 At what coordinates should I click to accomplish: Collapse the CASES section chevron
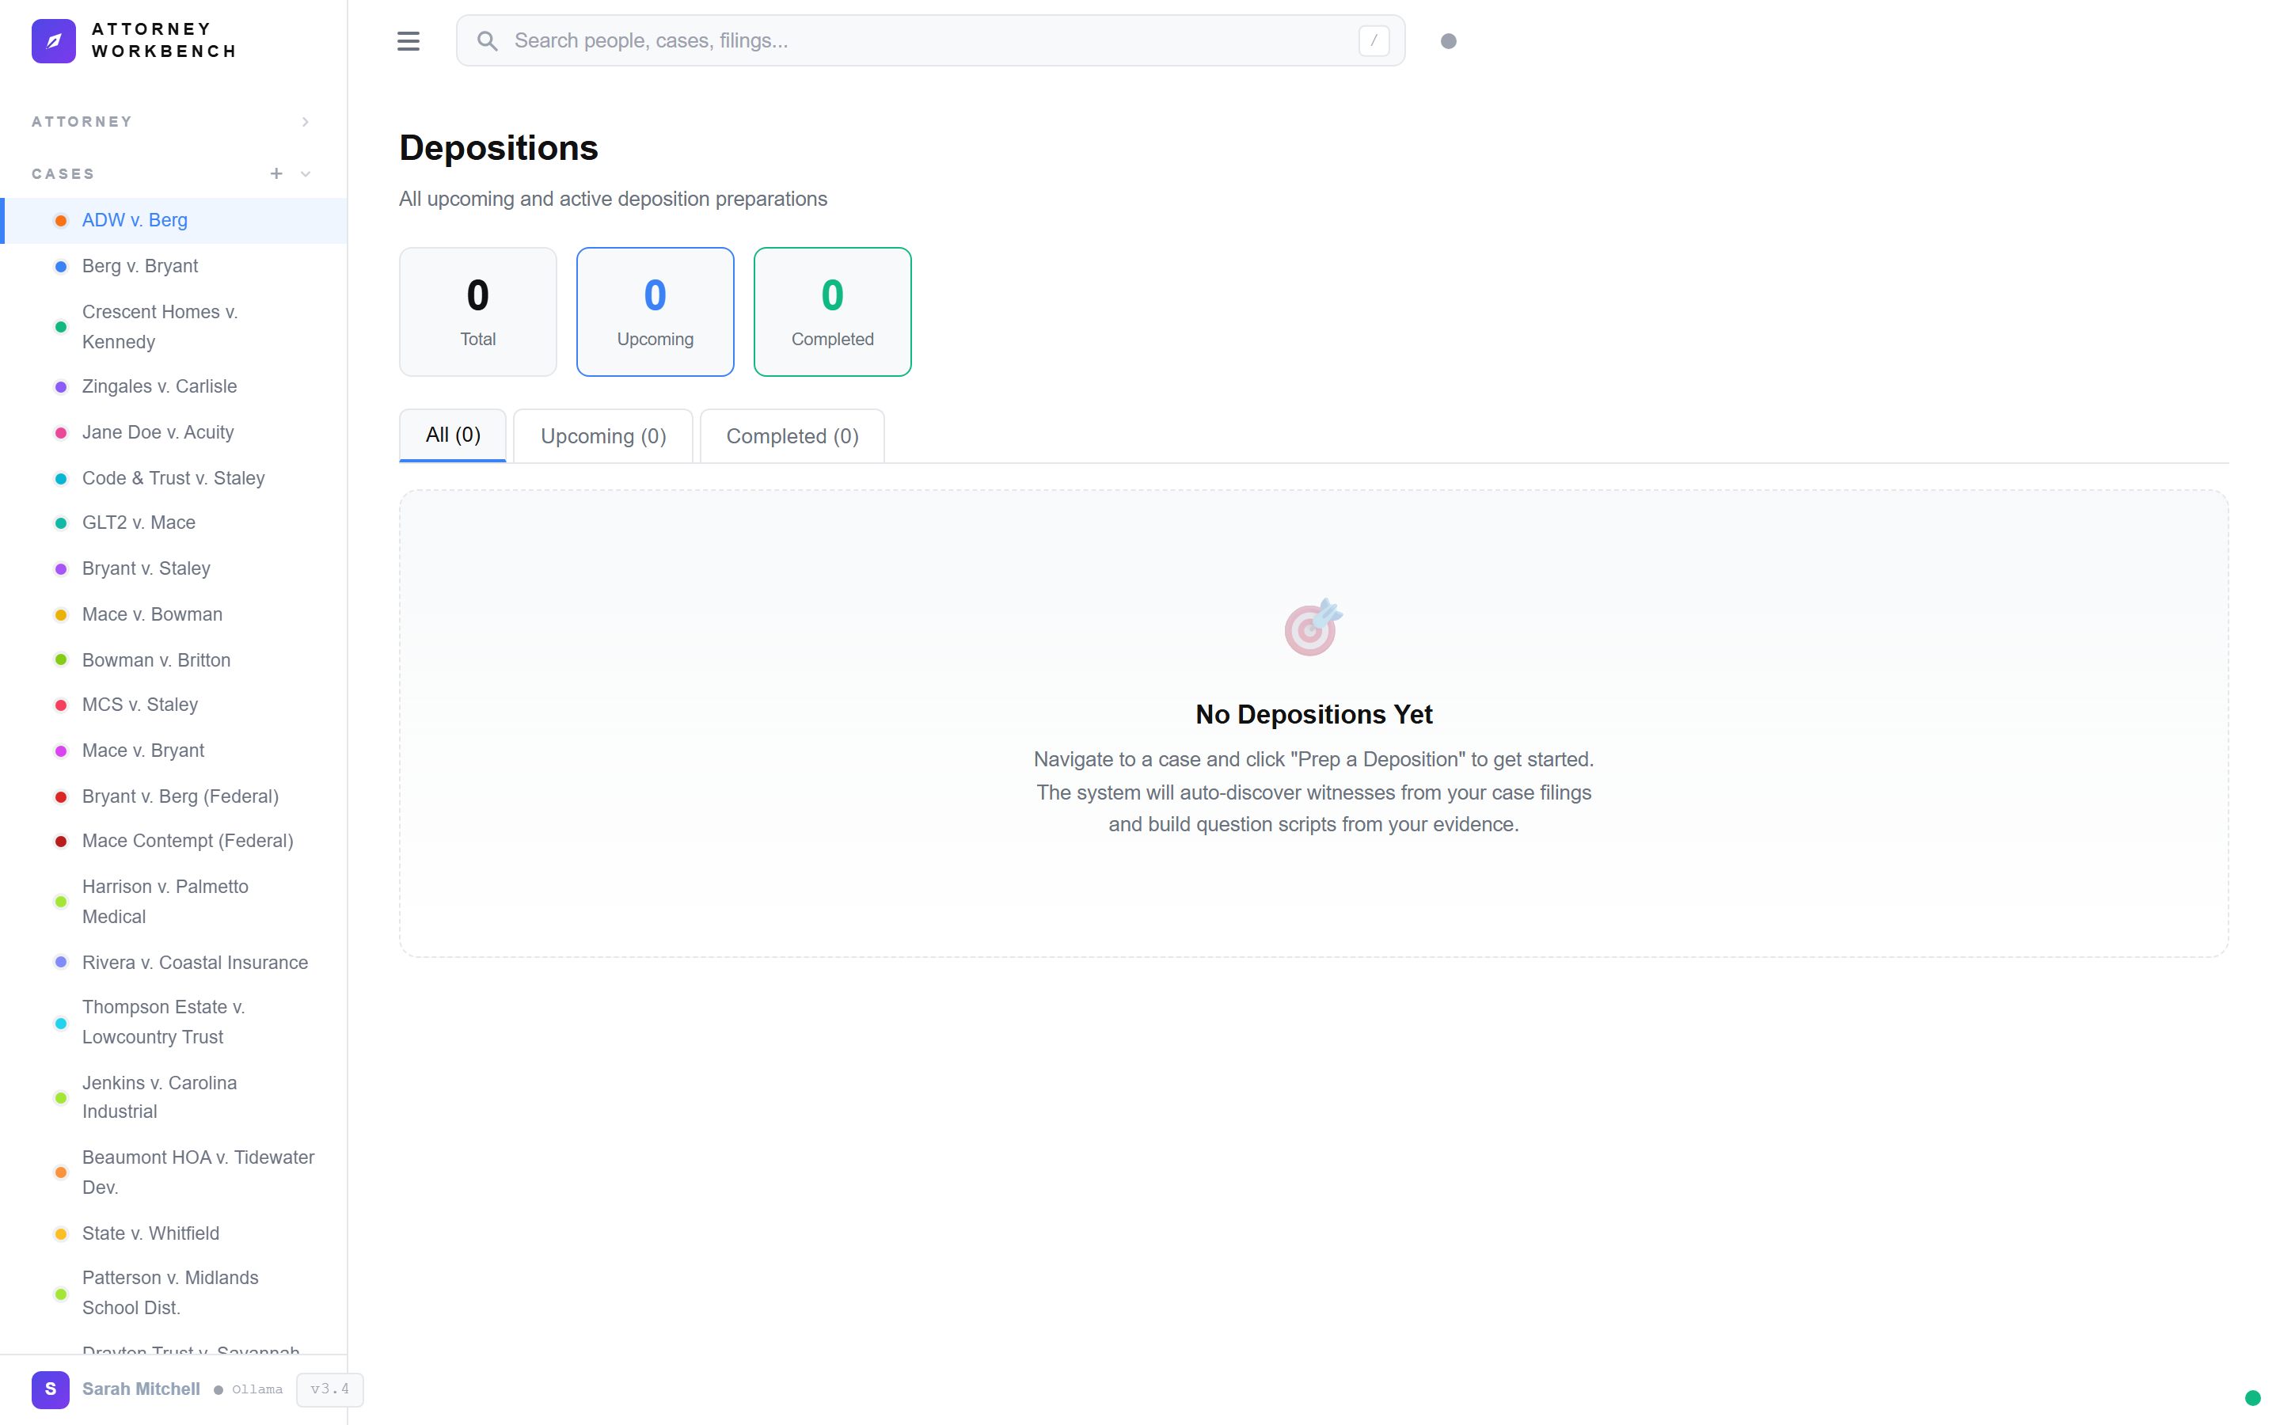point(304,174)
